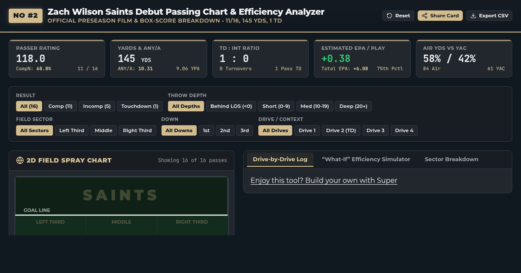Show only Incomp (5) passes
521x273 pixels.
[x=97, y=106]
